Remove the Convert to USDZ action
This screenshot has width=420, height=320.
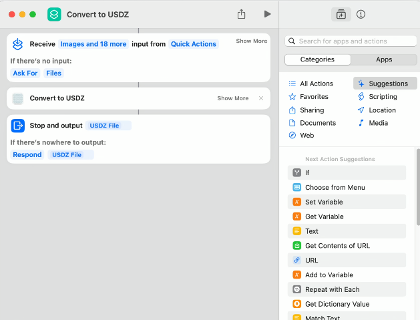point(261,98)
